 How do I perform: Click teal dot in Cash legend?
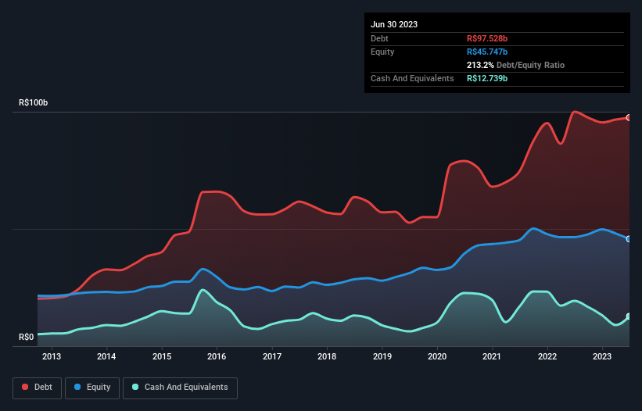[x=135, y=387]
